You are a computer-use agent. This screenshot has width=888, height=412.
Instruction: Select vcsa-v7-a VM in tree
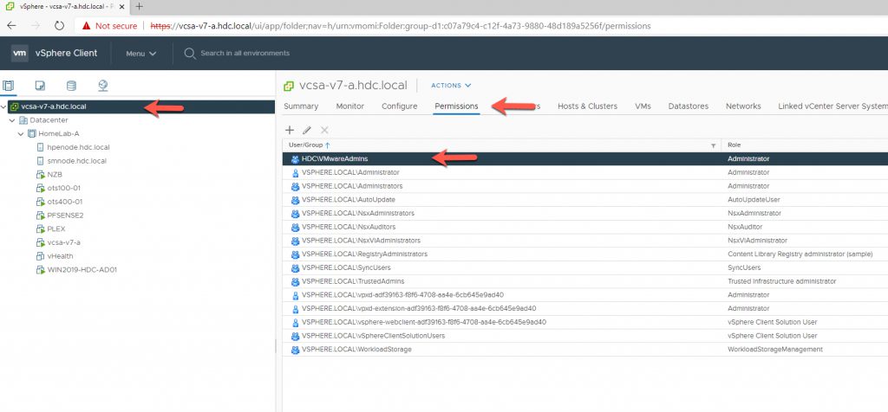point(64,242)
